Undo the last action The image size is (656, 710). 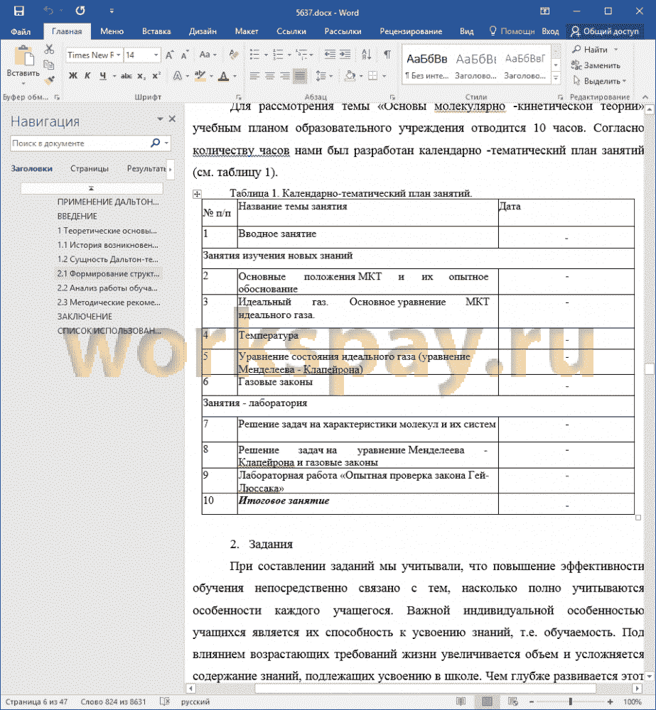click(48, 11)
